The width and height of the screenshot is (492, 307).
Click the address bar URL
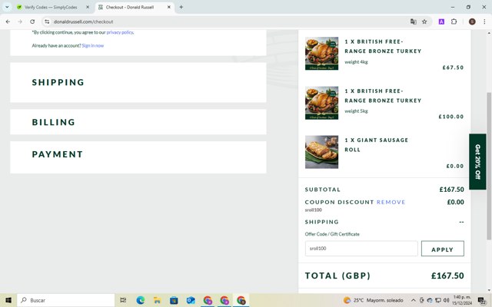tap(84, 21)
